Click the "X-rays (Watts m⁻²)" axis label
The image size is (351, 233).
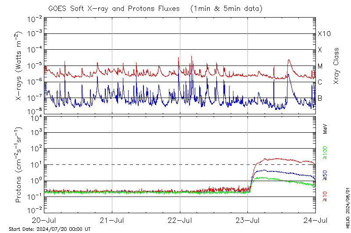[19, 67]
